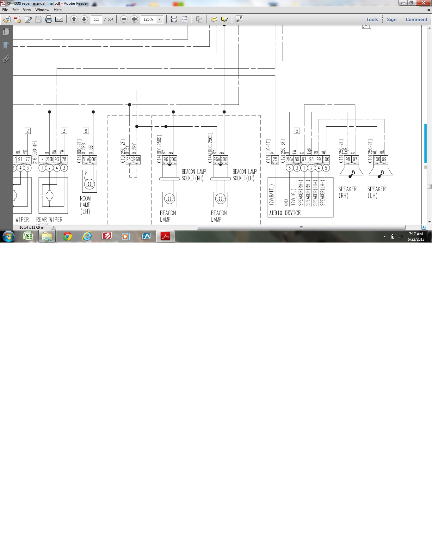Expand the Tools pane
The height and width of the screenshot is (546, 432).
click(372, 19)
